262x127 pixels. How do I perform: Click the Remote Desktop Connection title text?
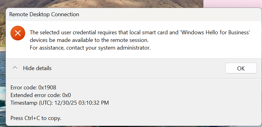pyautogui.click(x=44, y=14)
